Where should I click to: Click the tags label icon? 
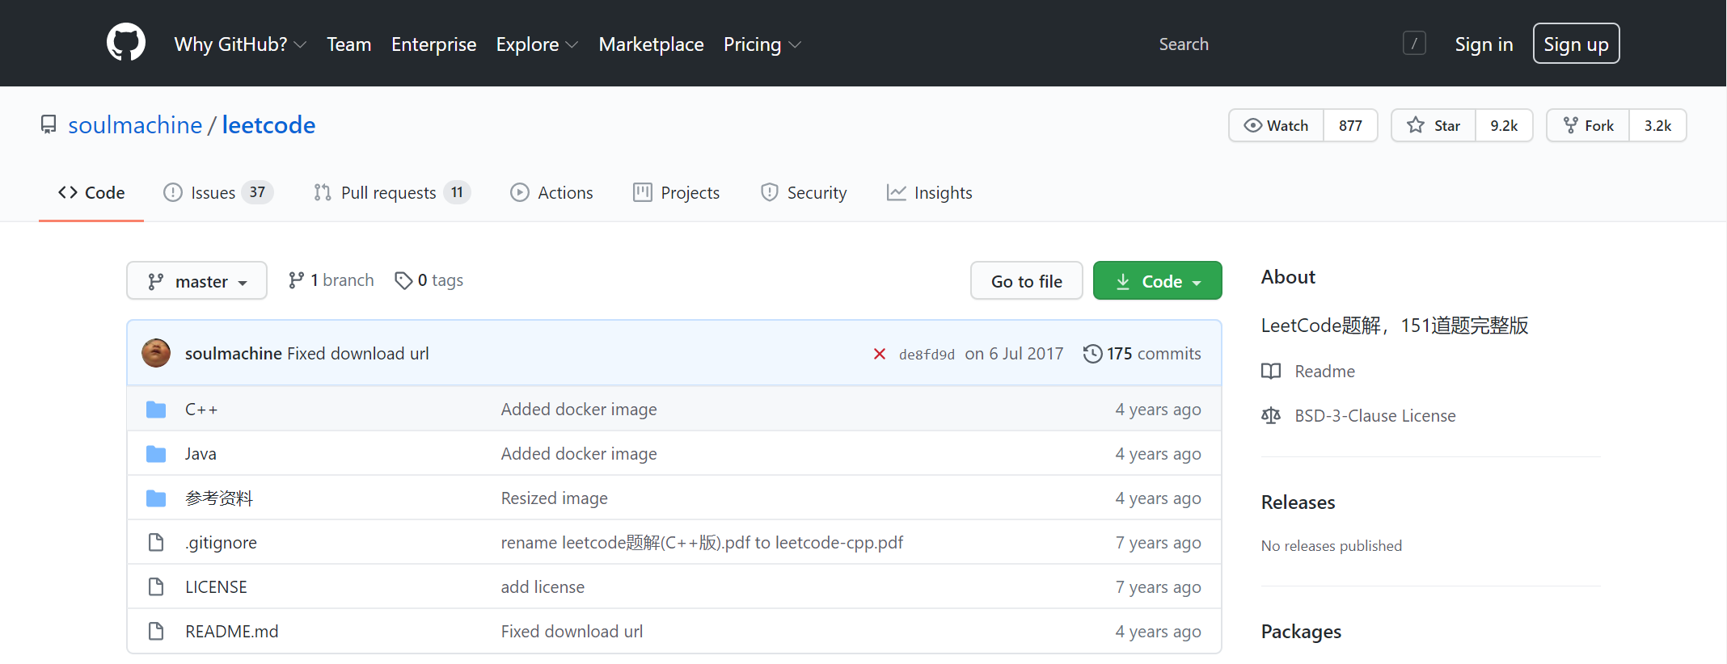pyautogui.click(x=403, y=280)
